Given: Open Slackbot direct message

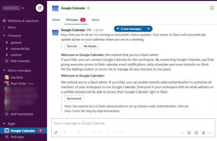Looking at the screenshot, I should (17, 77).
